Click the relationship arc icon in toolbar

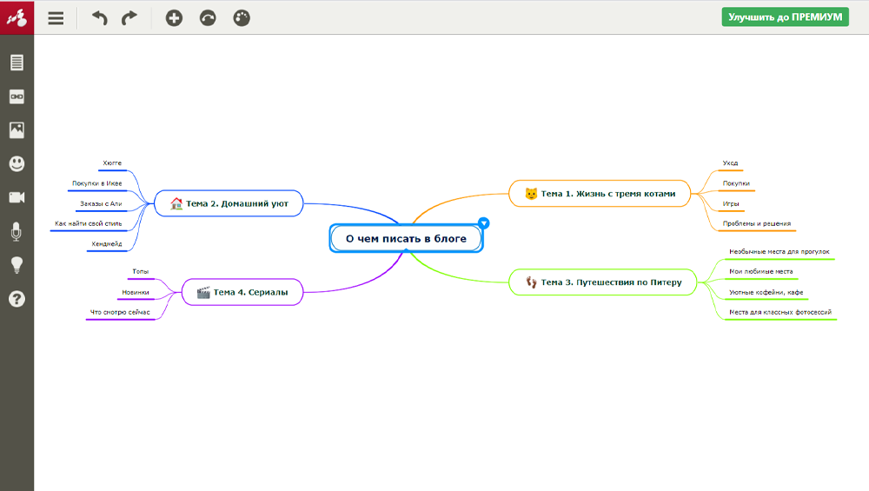(208, 17)
